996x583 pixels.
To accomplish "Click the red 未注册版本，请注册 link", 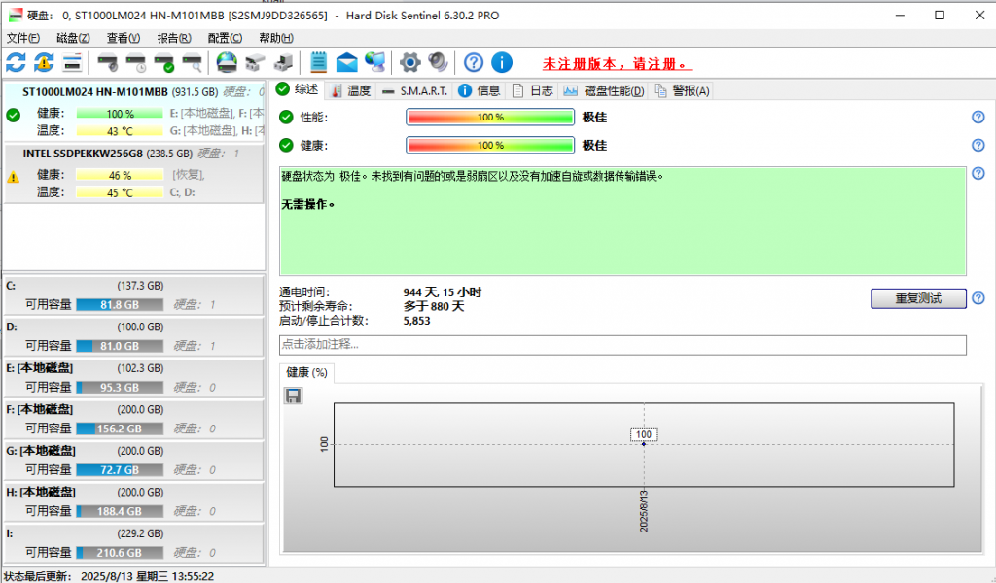I will click(617, 64).
